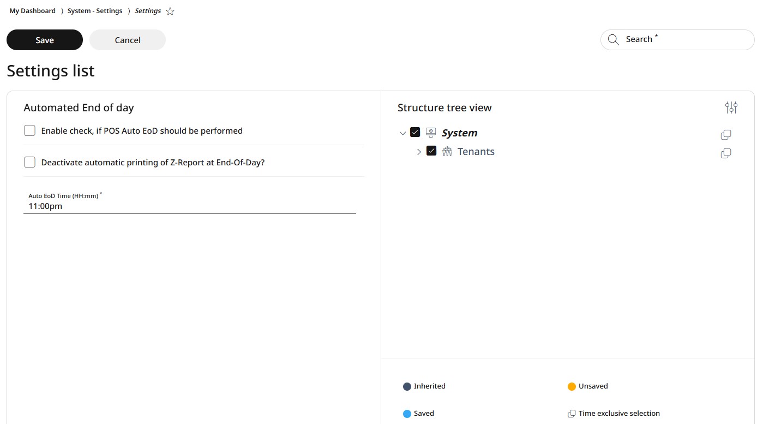Viewport: 757px width, 424px height.
Task: Enable check for POS Auto EoD checkbox
Action: coord(29,130)
